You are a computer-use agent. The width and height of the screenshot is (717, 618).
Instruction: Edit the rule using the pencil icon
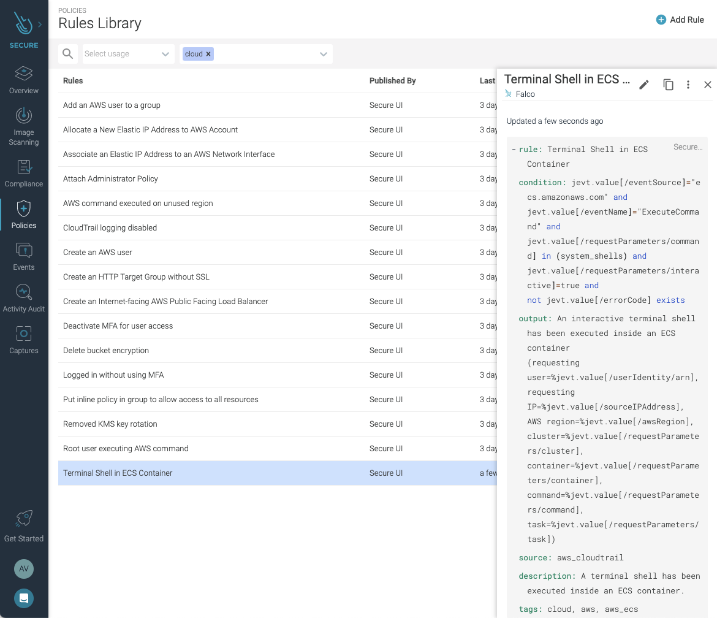click(644, 85)
